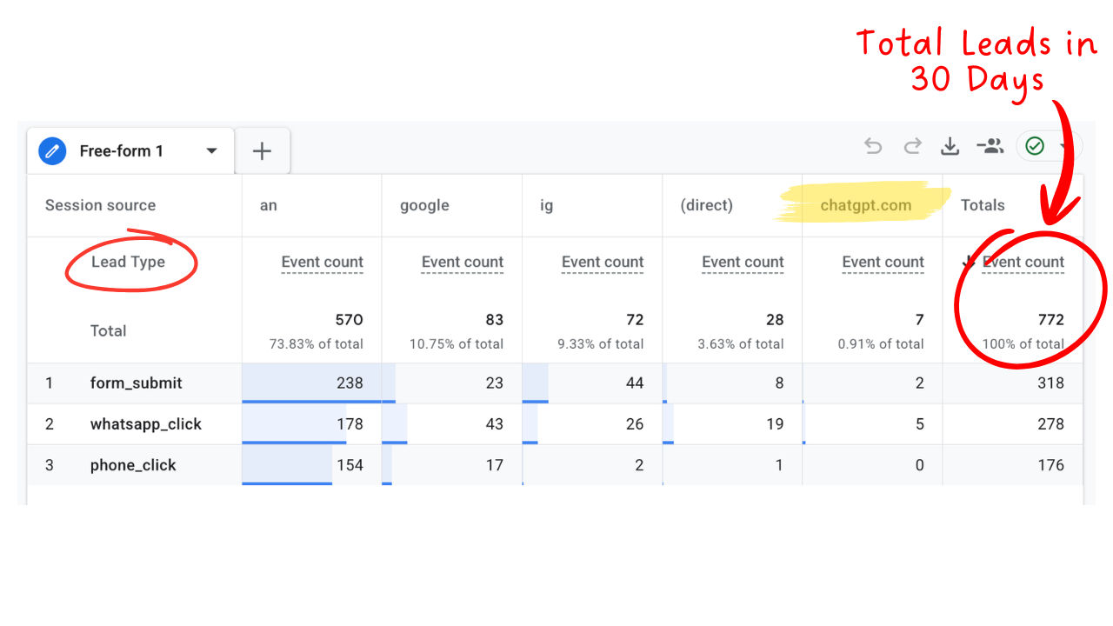Click the (direct) source column header

point(707,205)
